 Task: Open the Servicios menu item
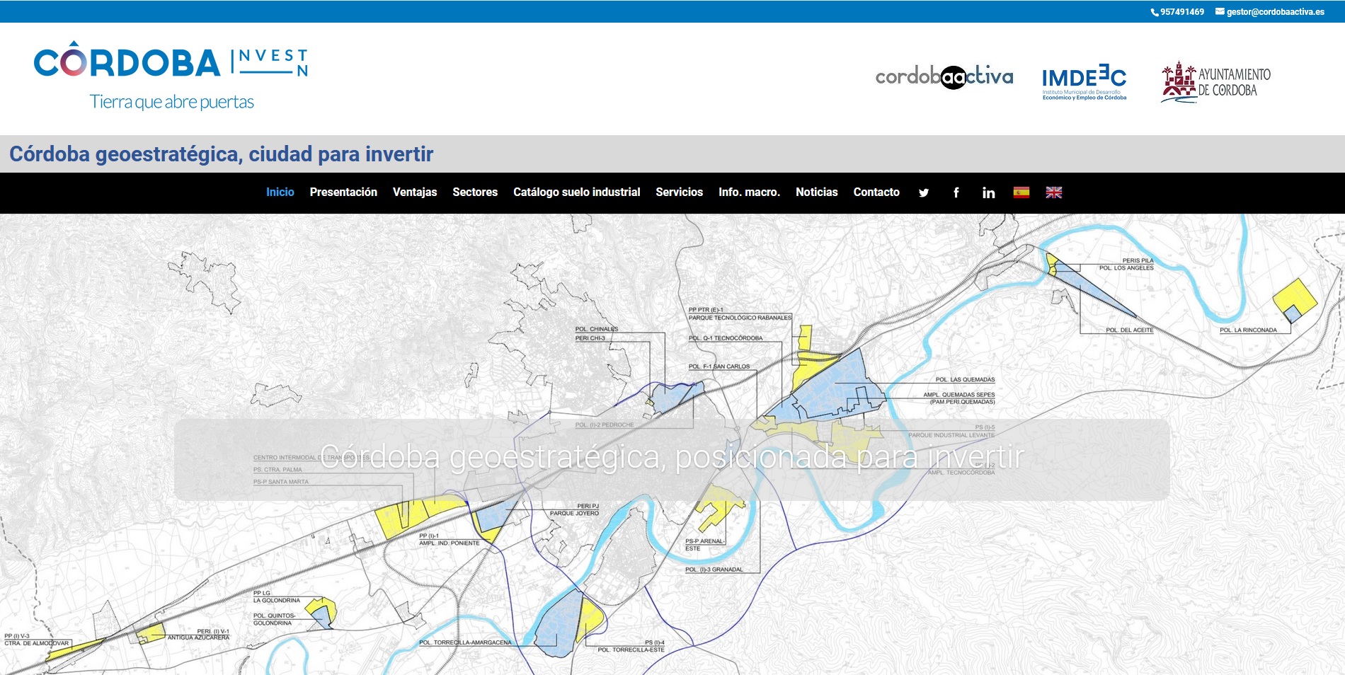coord(679,192)
